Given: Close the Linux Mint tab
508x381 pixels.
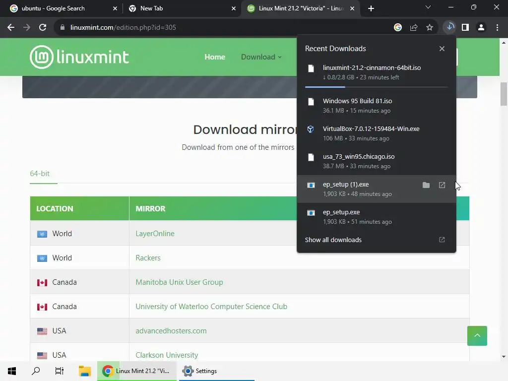Looking at the screenshot, I should tap(352, 8).
